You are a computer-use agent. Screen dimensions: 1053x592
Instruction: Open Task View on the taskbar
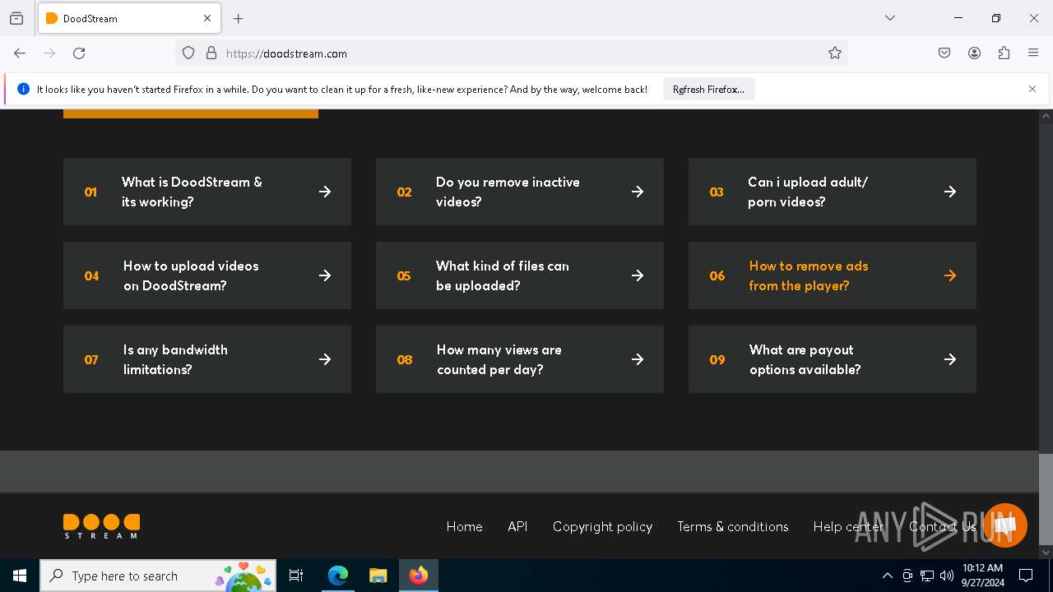[296, 576]
